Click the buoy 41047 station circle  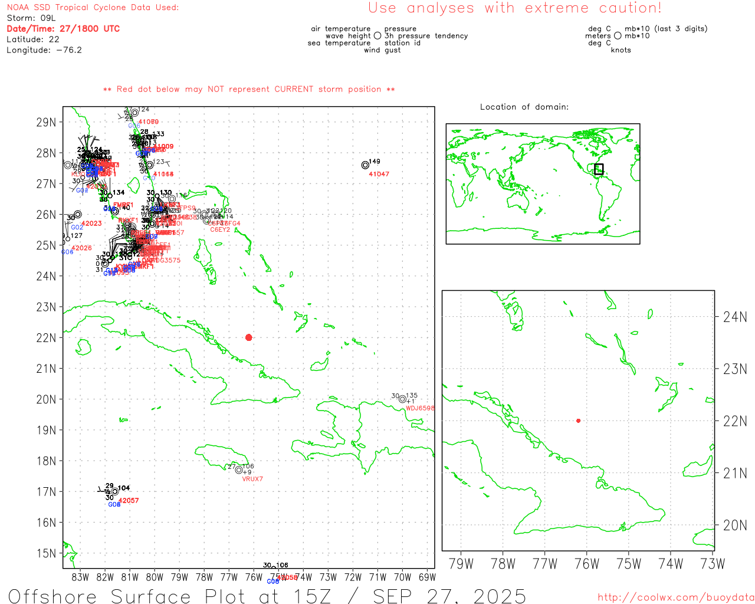tap(365, 165)
